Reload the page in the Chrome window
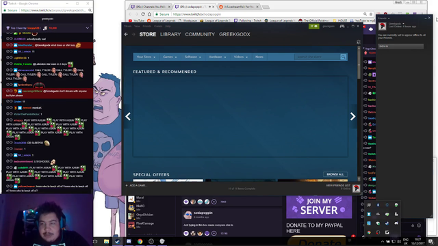438x246 pixels. [x=143, y=14]
